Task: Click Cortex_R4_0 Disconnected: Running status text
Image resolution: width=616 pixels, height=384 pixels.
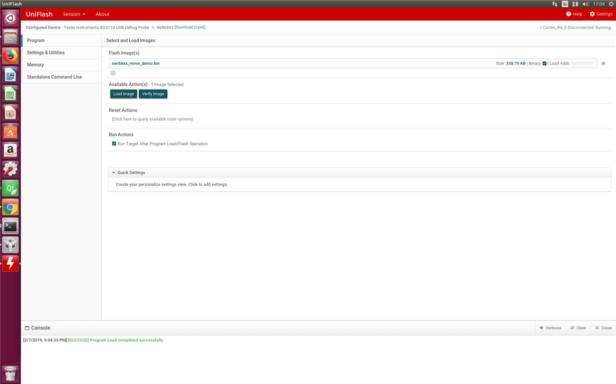Action: coord(576,27)
